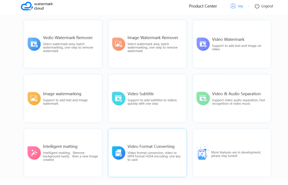Click the watermark cloud brand name text
This screenshot has width=288, height=185.
click(x=43, y=6)
